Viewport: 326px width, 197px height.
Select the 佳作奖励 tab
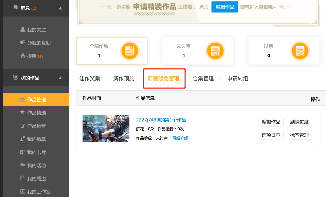90,78
